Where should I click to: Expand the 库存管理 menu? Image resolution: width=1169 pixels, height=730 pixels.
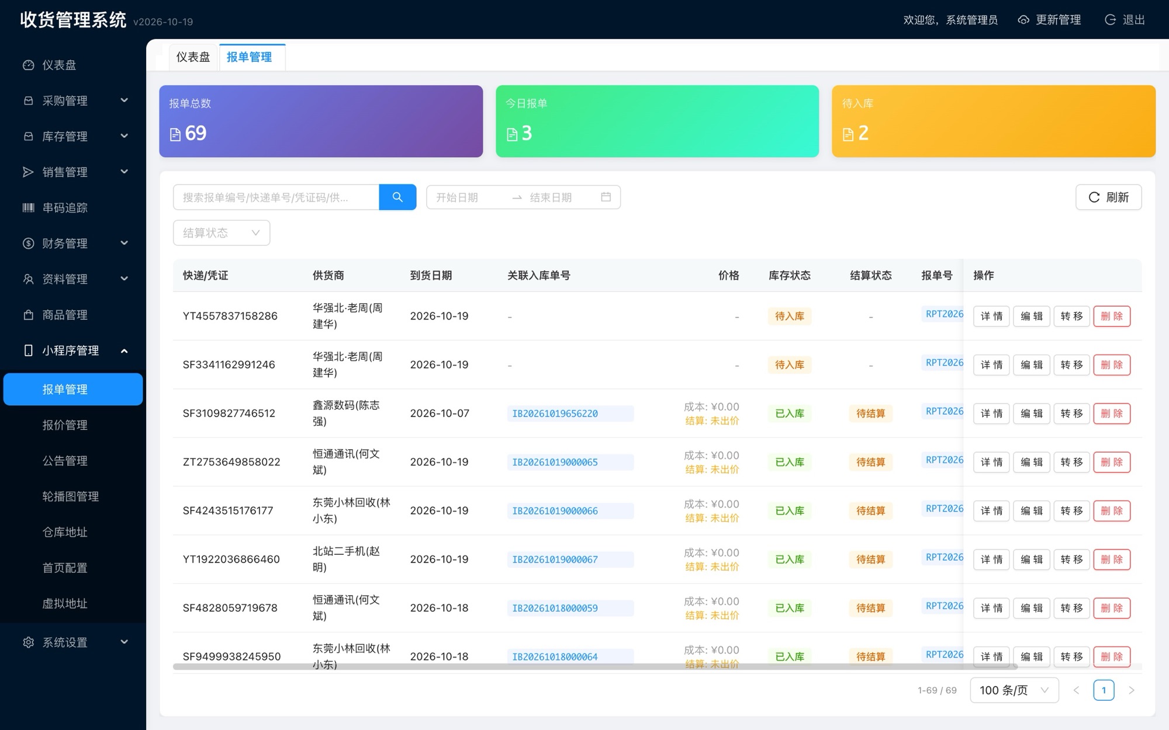coord(73,136)
